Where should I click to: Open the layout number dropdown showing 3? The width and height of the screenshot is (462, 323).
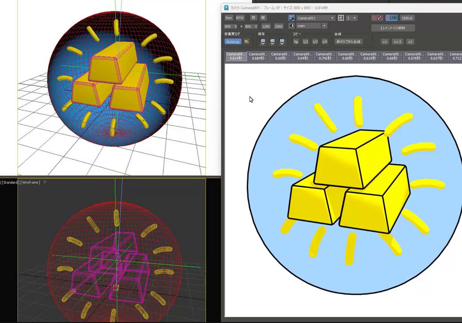(x=351, y=18)
